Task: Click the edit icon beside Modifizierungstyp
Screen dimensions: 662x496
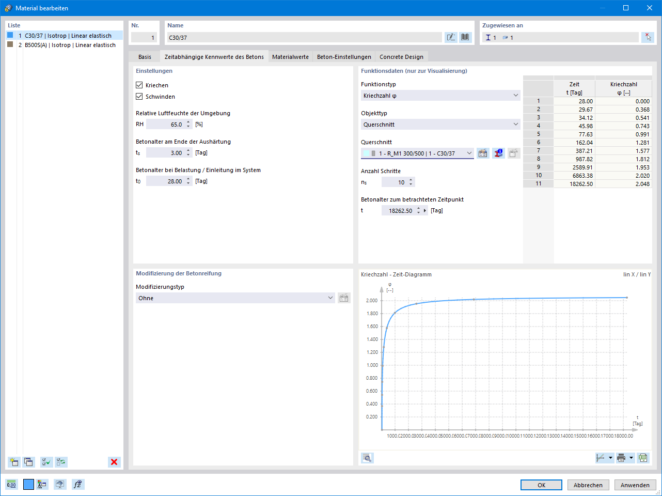Action: click(x=344, y=298)
